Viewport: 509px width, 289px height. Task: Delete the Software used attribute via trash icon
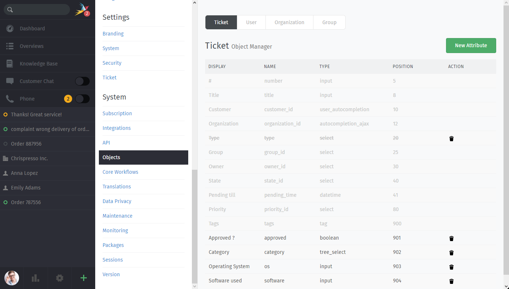click(452, 281)
